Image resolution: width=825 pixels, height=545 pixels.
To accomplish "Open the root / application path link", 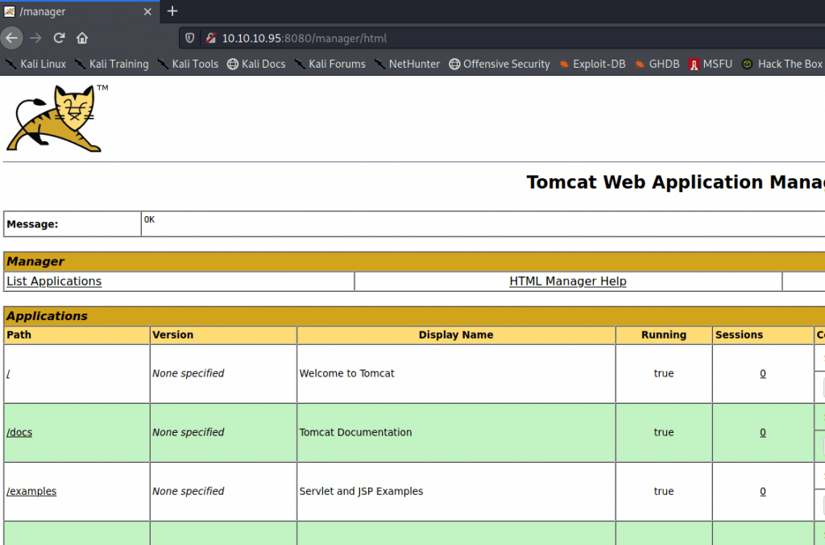I will (8, 373).
